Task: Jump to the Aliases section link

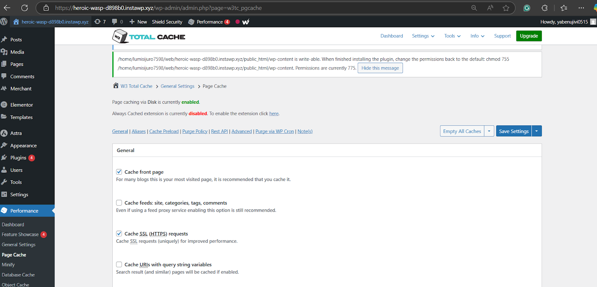Action: click(x=138, y=131)
